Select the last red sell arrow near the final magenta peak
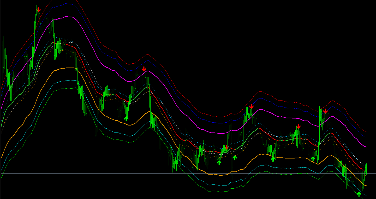The width and height of the screenshot is (376, 199). click(x=325, y=111)
